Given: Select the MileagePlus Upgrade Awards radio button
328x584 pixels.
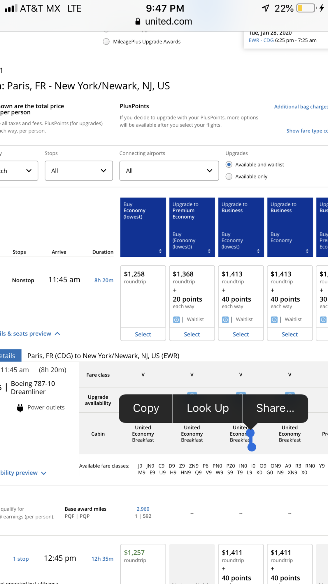Looking at the screenshot, I should (106, 42).
